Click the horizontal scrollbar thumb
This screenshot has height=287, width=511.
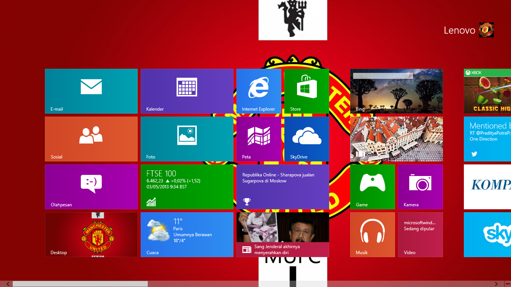80,284
